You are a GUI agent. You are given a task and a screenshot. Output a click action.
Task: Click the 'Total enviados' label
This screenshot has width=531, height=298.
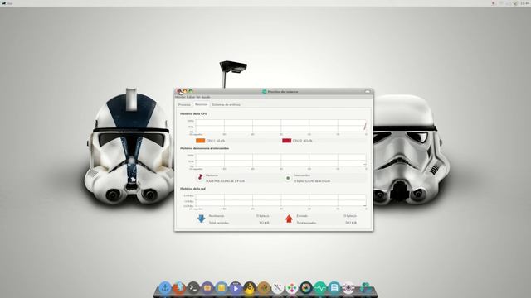[x=306, y=223]
